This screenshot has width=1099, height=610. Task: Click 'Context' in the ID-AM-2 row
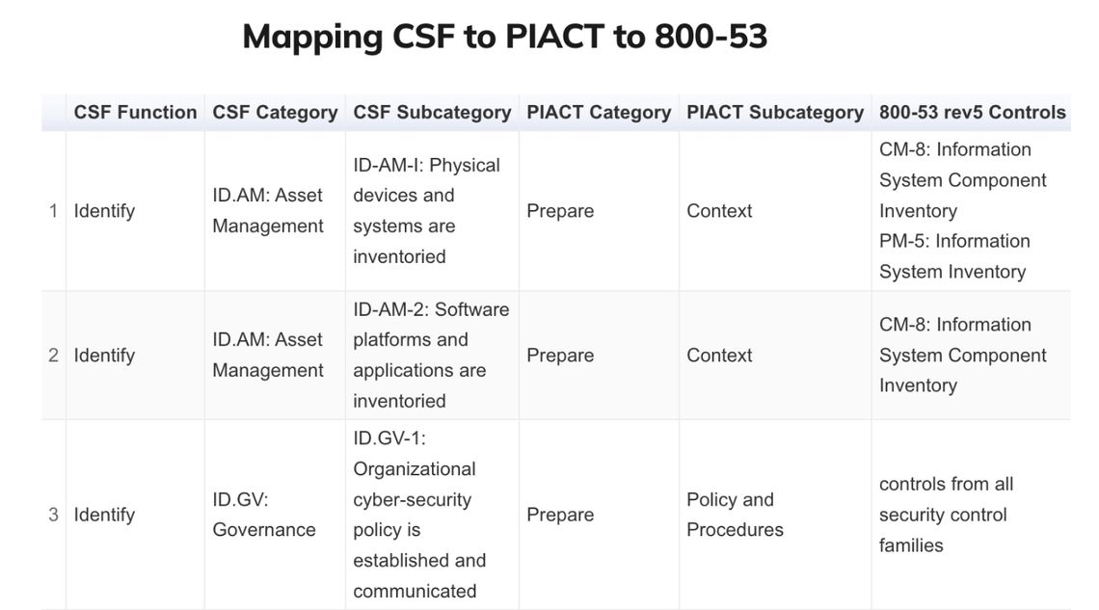point(719,356)
